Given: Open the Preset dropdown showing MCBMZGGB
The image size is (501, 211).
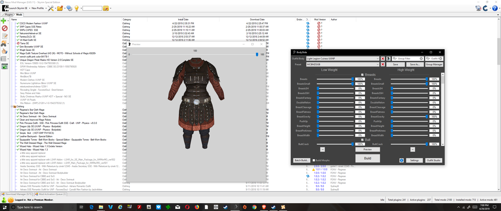Looking at the screenshot, I should coord(377,64).
